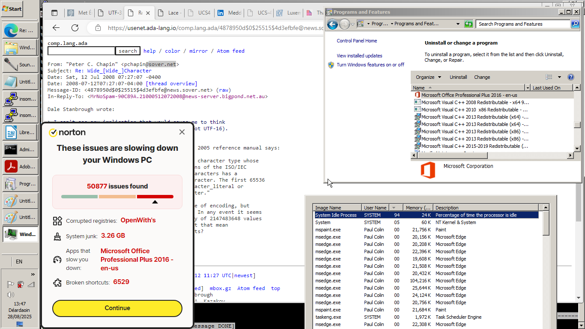This screenshot has width=585, height=329.
Task: Click the search magnifier icon
Action: (x=575, y=24)
